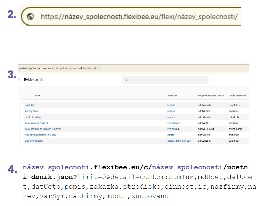Click the Evidence page title
The width and height of the screenshot is (260, 206).
[31, 80]
